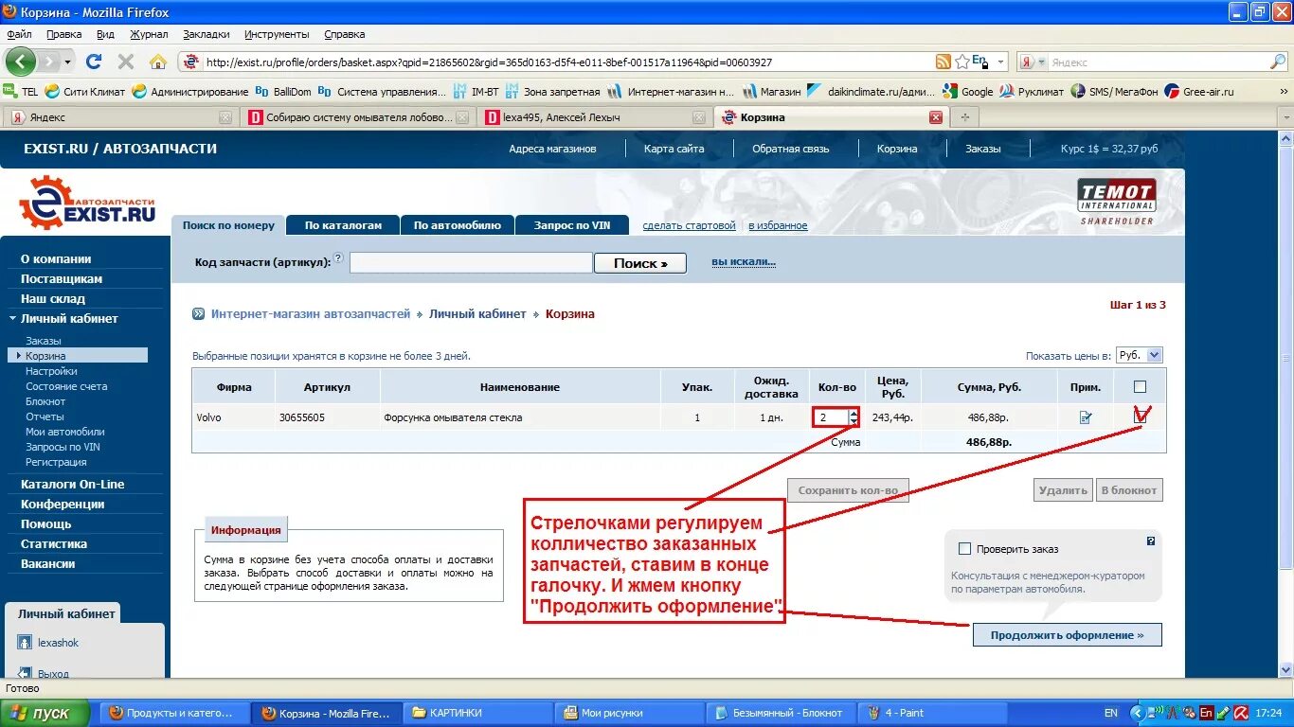
Task: Toggle the Volvo row checkbox
Action: coord(1140,417)
